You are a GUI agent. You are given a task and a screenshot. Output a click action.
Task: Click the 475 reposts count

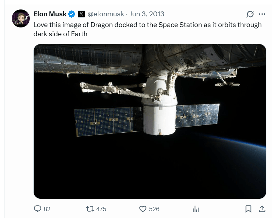pos(101,209)
